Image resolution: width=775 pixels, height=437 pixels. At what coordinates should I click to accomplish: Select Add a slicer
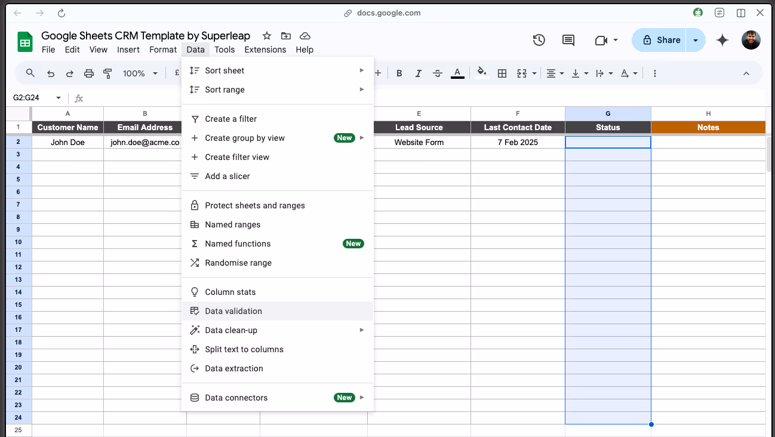coord(278,176)
